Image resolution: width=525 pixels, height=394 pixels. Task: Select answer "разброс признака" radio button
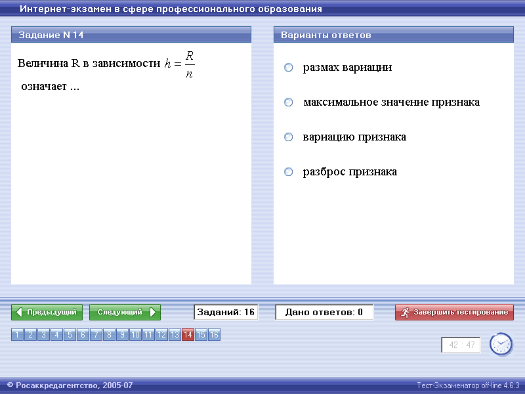click(x=288, y=172)
